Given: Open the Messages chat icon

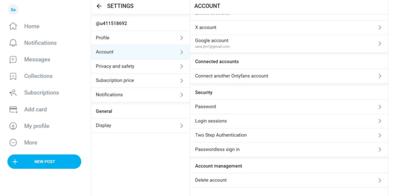Looking at the screenshot, I should (13, 60).
